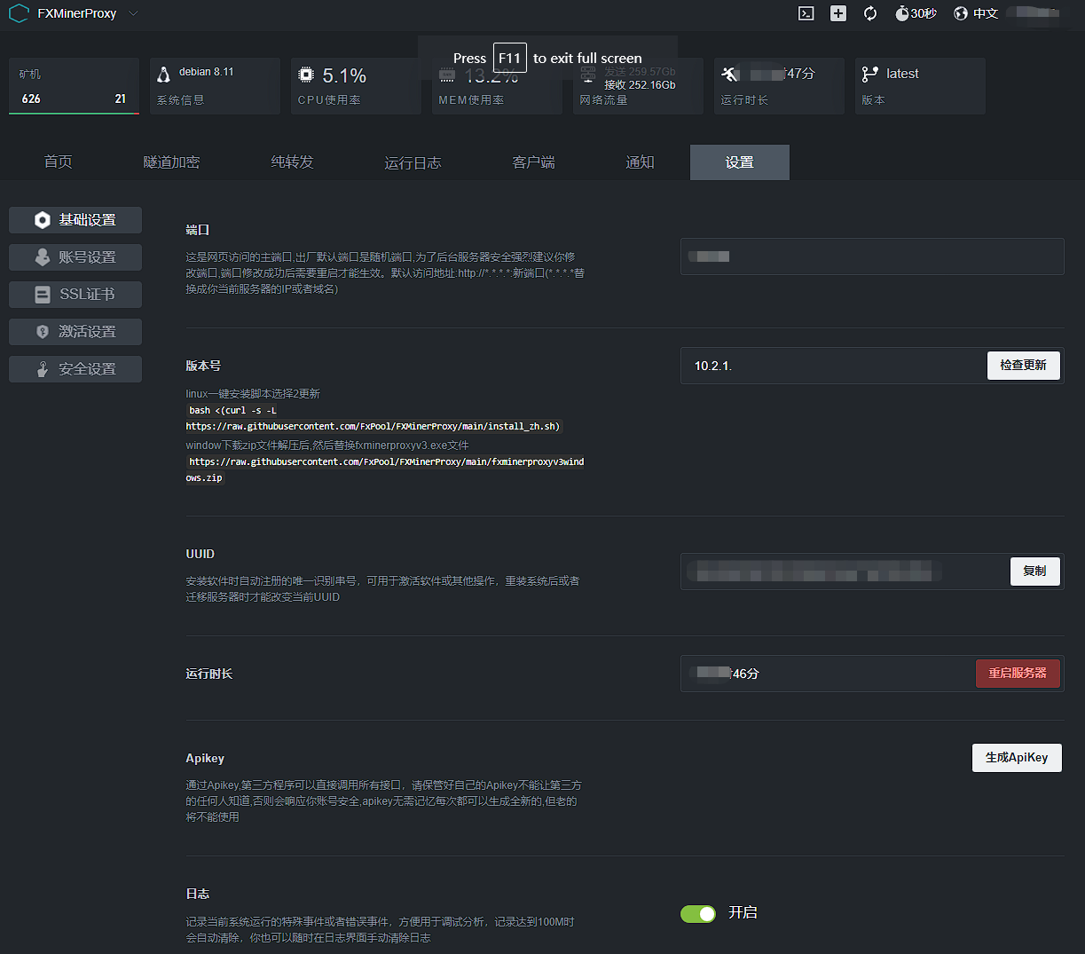Click the 接收 252.16Gb network traffic text

pos(640,85)
